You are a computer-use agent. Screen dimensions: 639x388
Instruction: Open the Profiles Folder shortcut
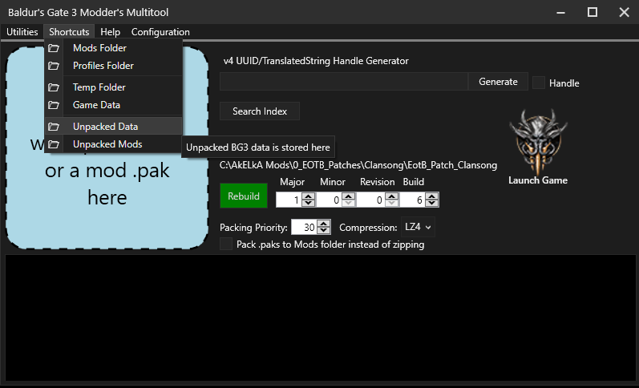click(113, 66)
